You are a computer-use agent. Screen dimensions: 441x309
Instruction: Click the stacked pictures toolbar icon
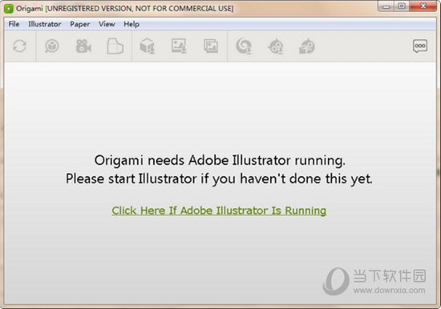(x=211, y=46)
